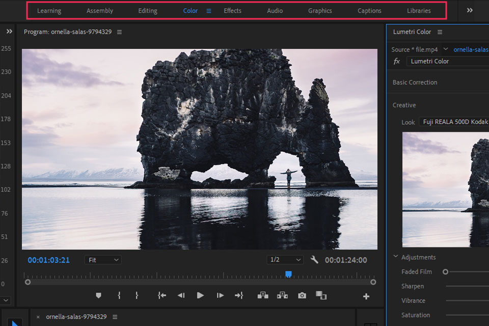Viewport: 489px width, 326px height.
Task: Open the wrench Settings icon
Action: [x=314, y=260]
